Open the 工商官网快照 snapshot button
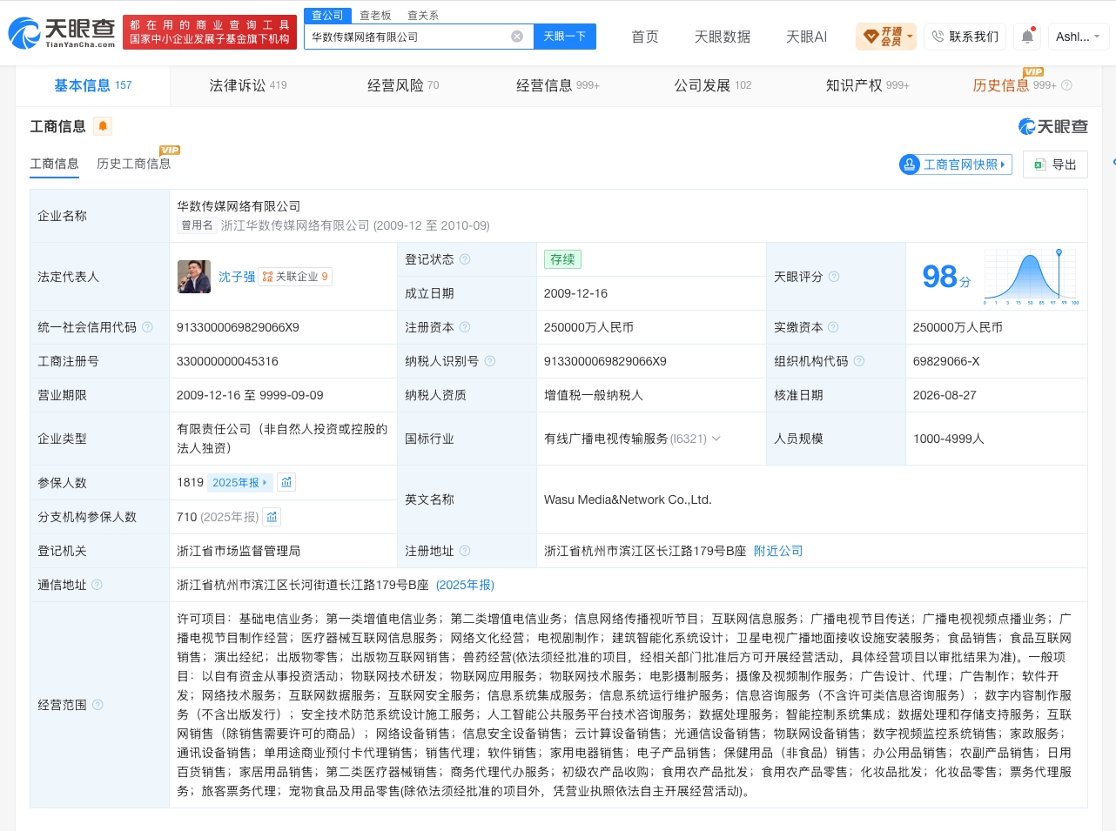Viewport: 1116px width, 831px height. 955,164
